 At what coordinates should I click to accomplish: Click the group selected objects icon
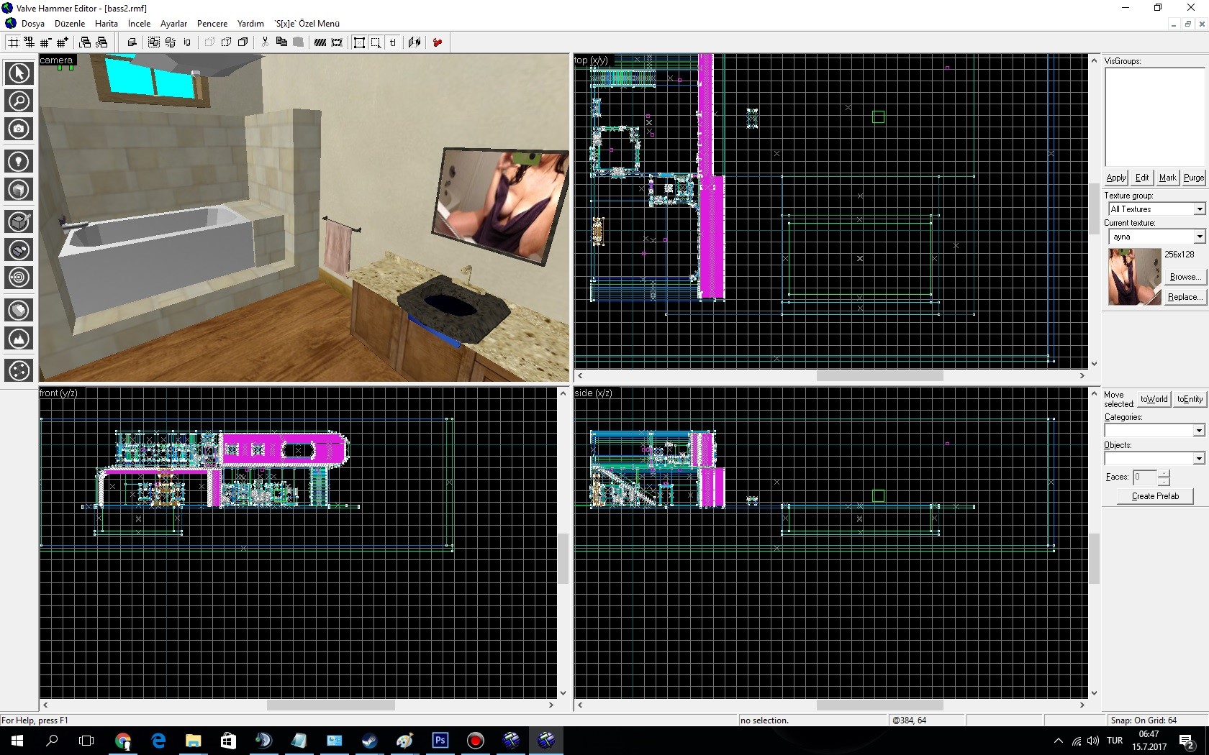coord(154,42)
